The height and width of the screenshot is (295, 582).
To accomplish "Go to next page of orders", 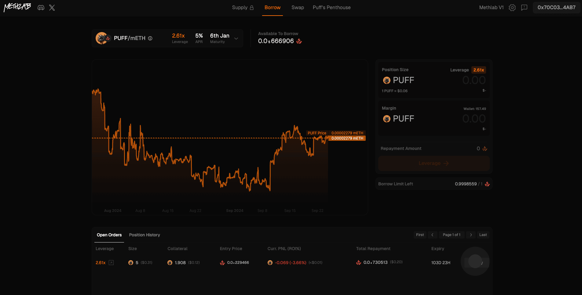I will click(x=471, y=235).
